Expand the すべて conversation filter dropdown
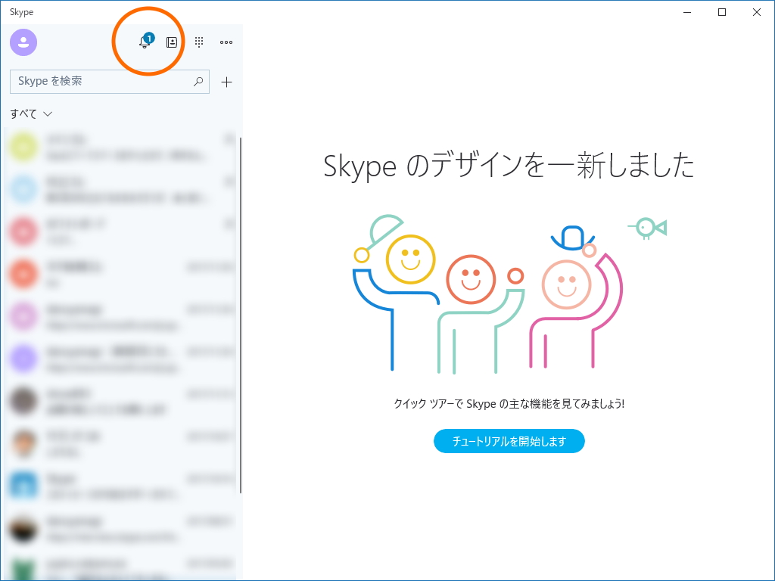The image size is (775, 581). pos(30,113)
